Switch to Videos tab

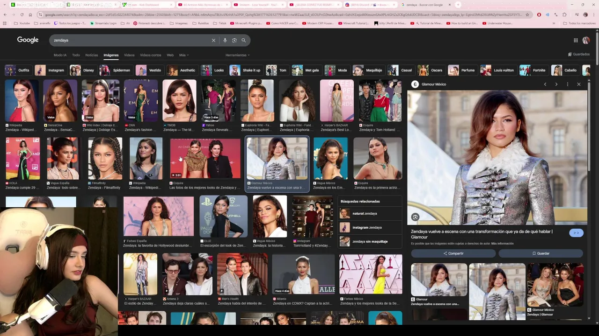click(129, 55)
